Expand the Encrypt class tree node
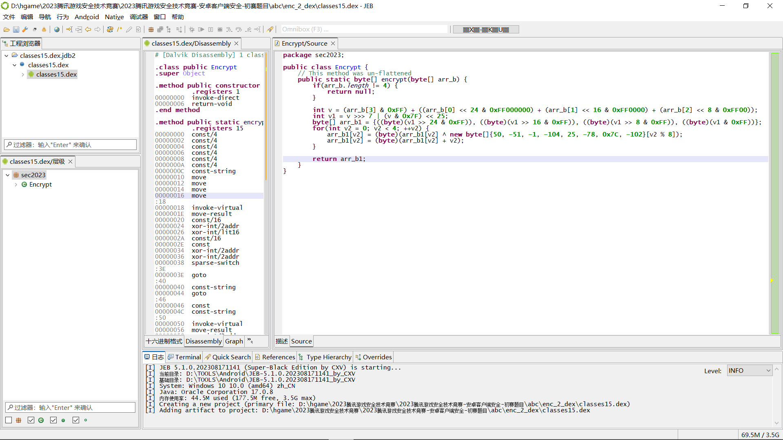This screenshot has height=440, width=783. coord(16,185)
